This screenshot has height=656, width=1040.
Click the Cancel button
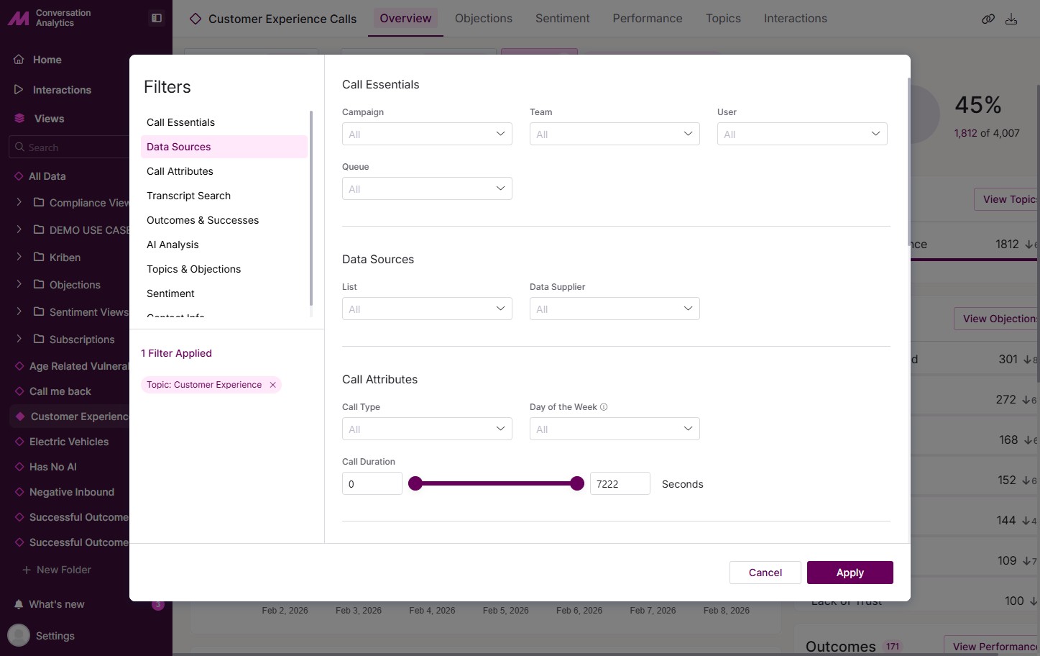point(765,573)
